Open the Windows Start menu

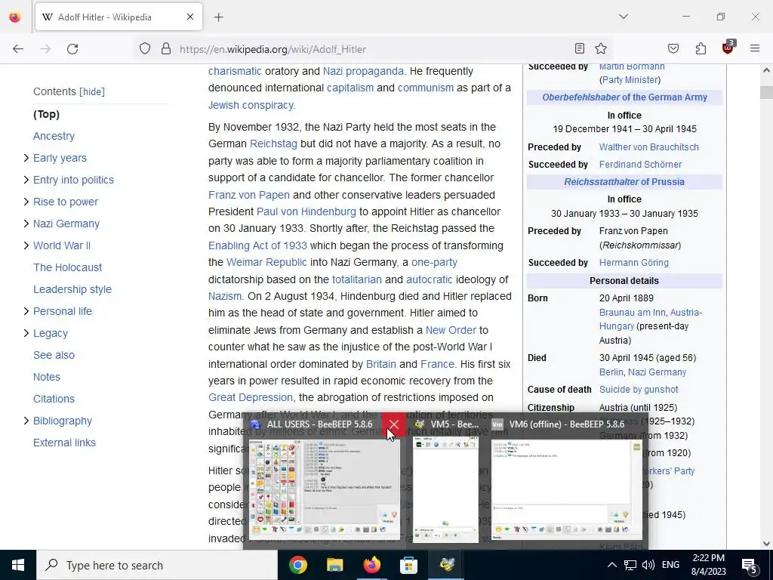pyautogui.click(x=18, y=565)
